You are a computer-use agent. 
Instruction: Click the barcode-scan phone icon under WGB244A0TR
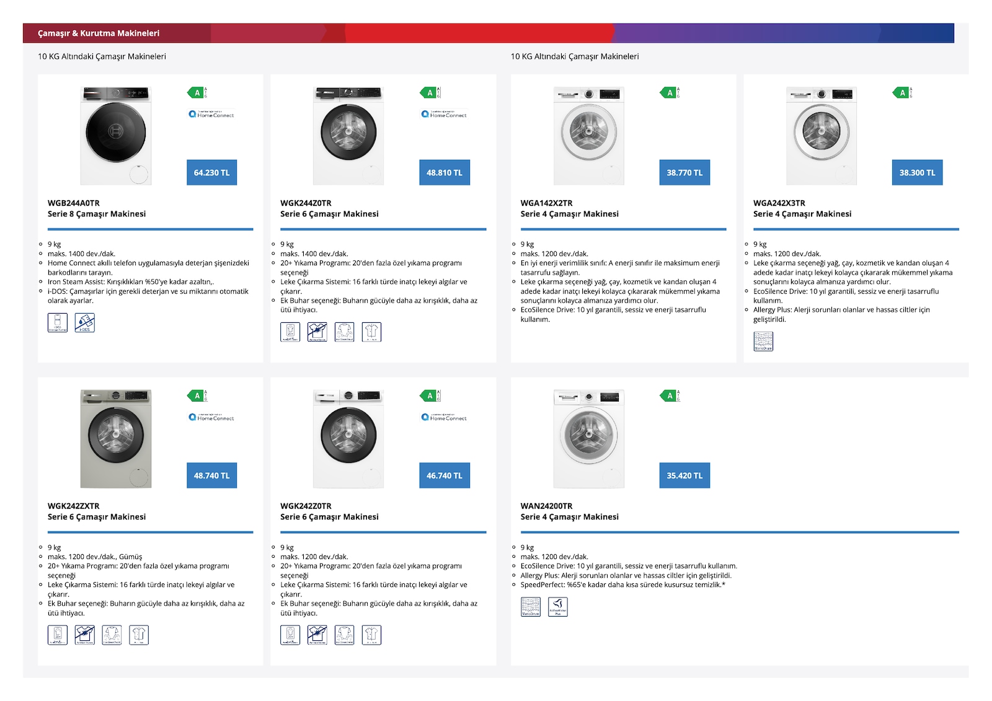point(58,322)
